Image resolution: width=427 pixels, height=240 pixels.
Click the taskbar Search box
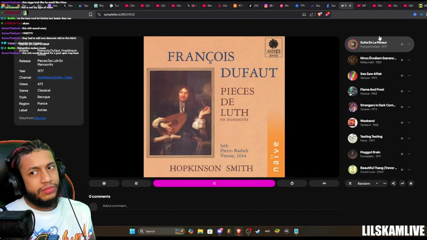pos(161,231)
